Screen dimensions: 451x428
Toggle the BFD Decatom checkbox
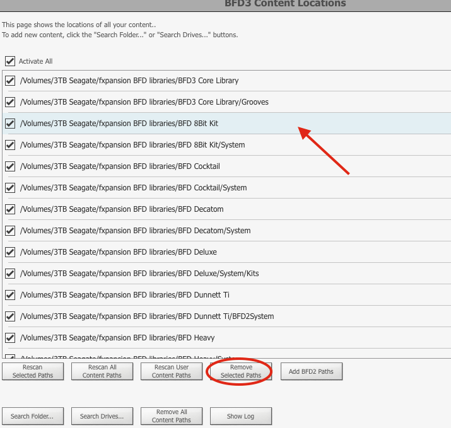point(10,209)
